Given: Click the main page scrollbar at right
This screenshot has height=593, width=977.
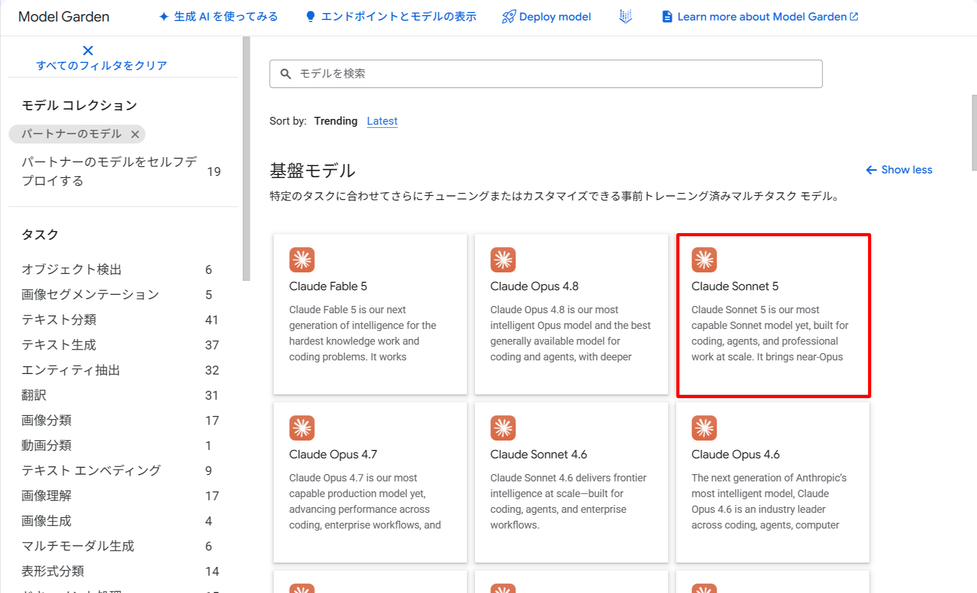Looking at the screenshot, I should 974,133.
